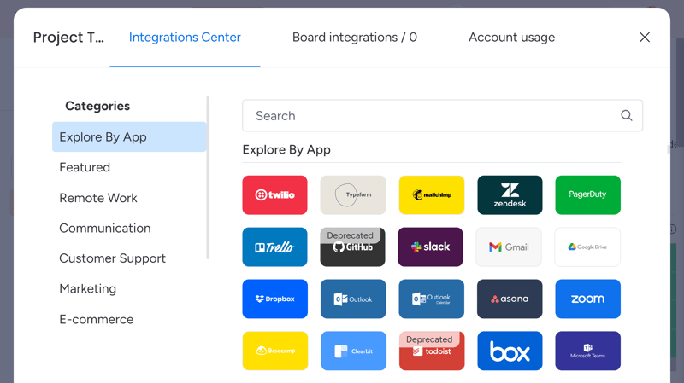This screenshot has width=684, height=383.
Task: Open the Gmail integration tile
Action: [x=509, y=247]
